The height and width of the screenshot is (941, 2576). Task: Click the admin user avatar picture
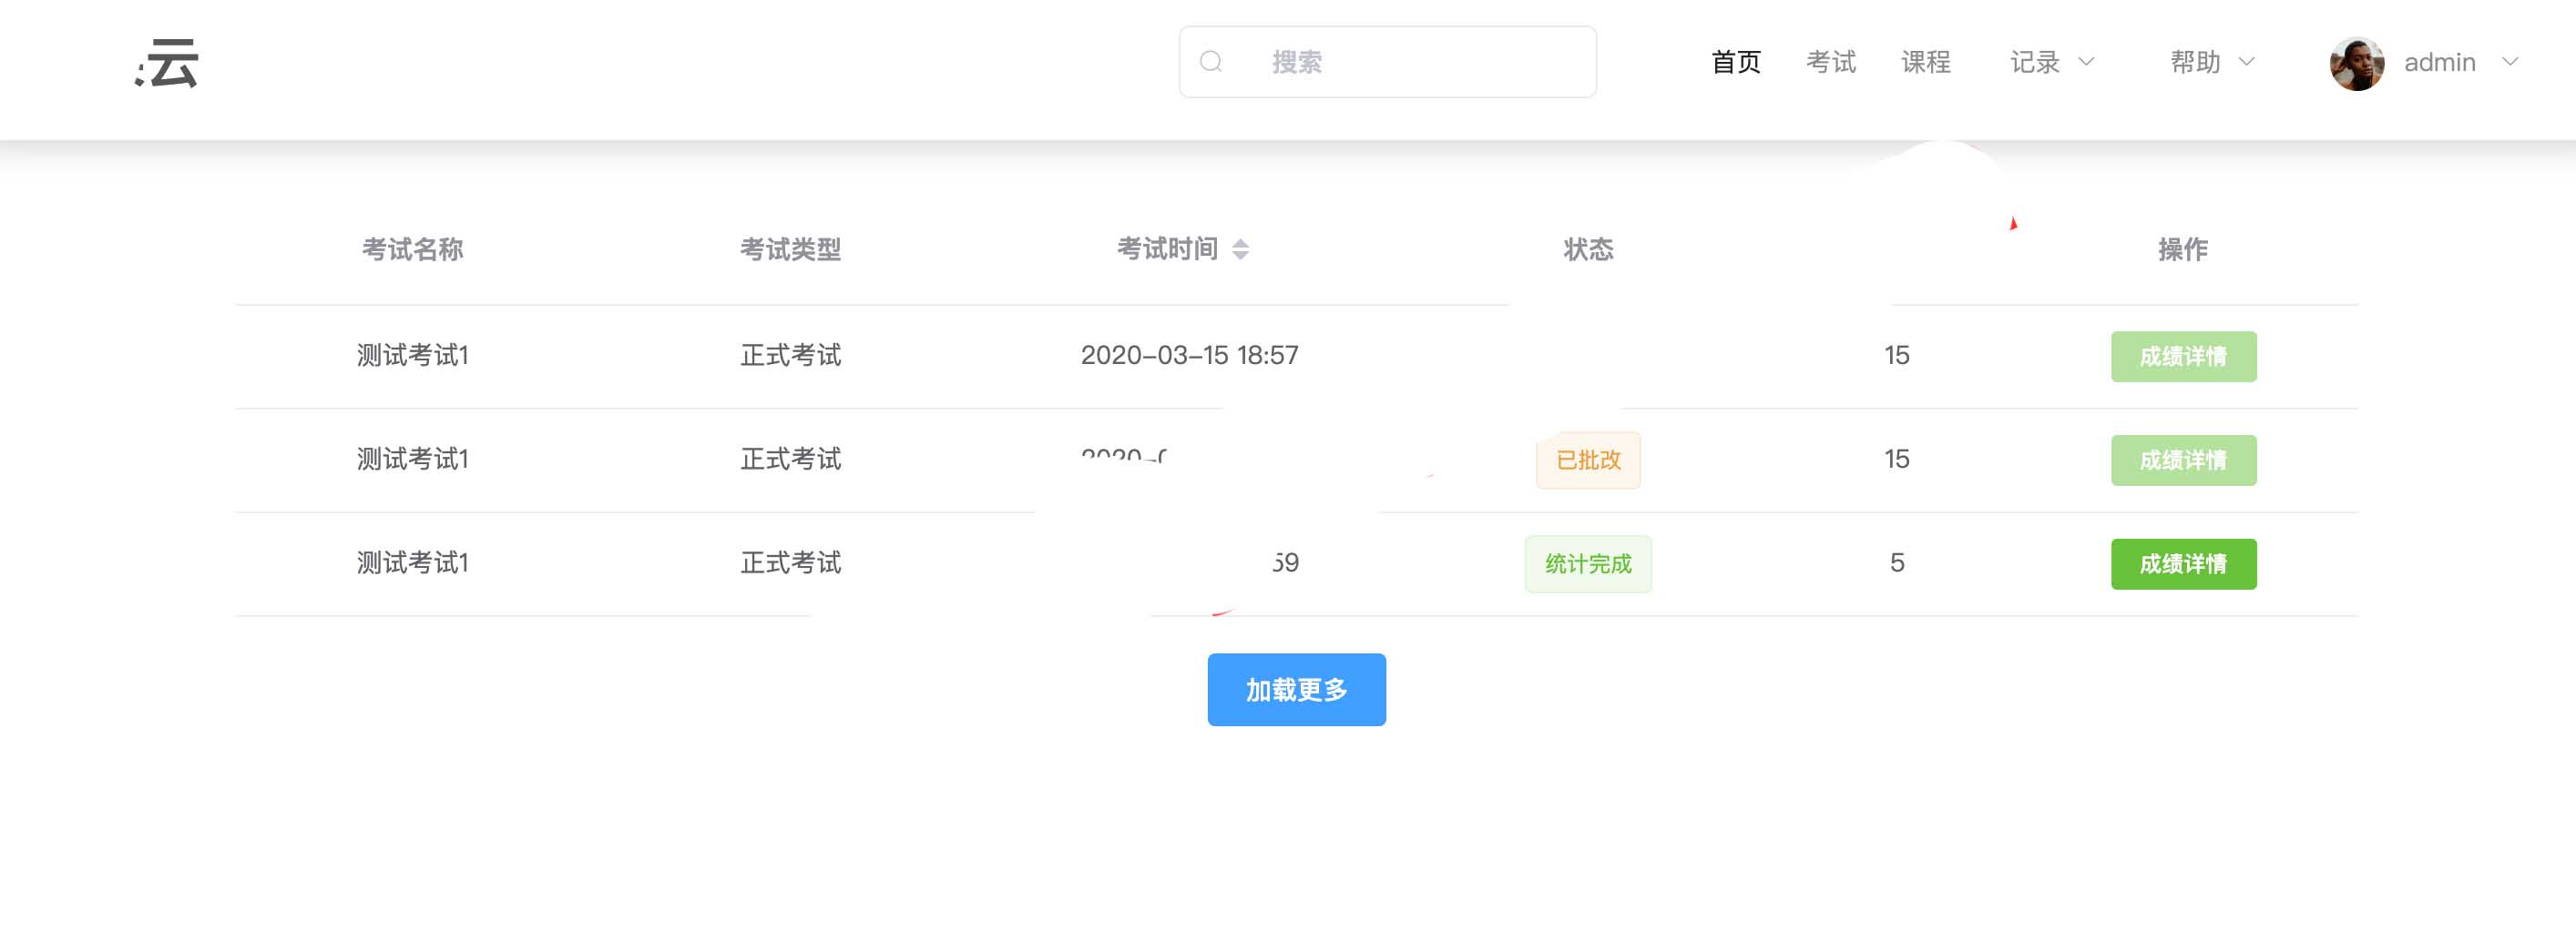click(x=2356, y=64)
